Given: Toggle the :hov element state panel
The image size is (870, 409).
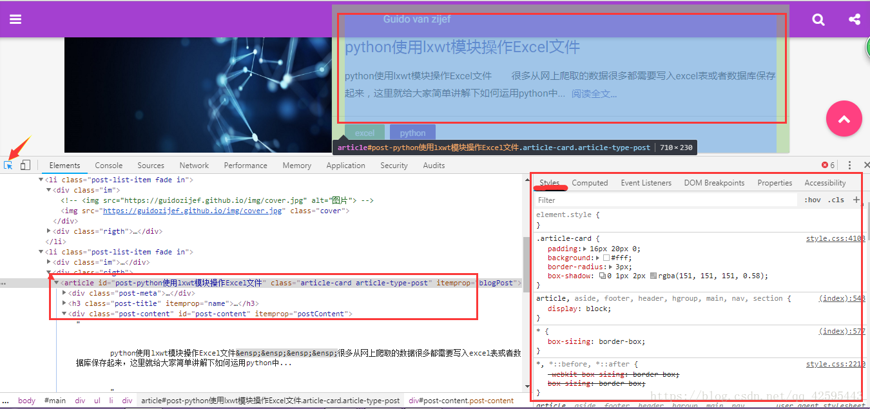Looking at the screenshot, I should tap(813, 200).
